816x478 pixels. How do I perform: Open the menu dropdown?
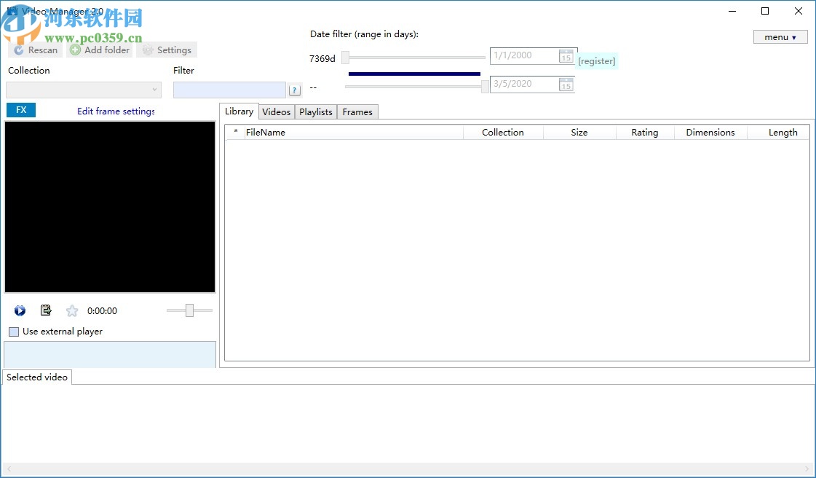pos(780,36)
